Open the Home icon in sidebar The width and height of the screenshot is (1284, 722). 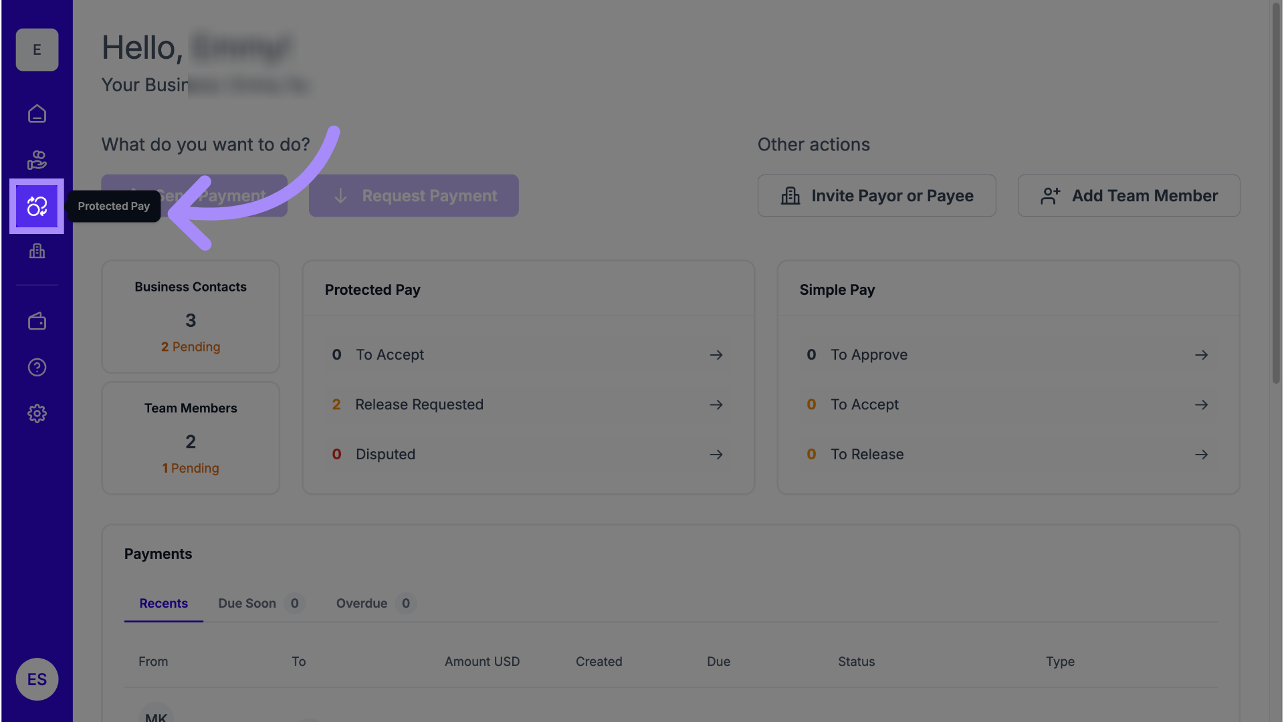point(37,114)
